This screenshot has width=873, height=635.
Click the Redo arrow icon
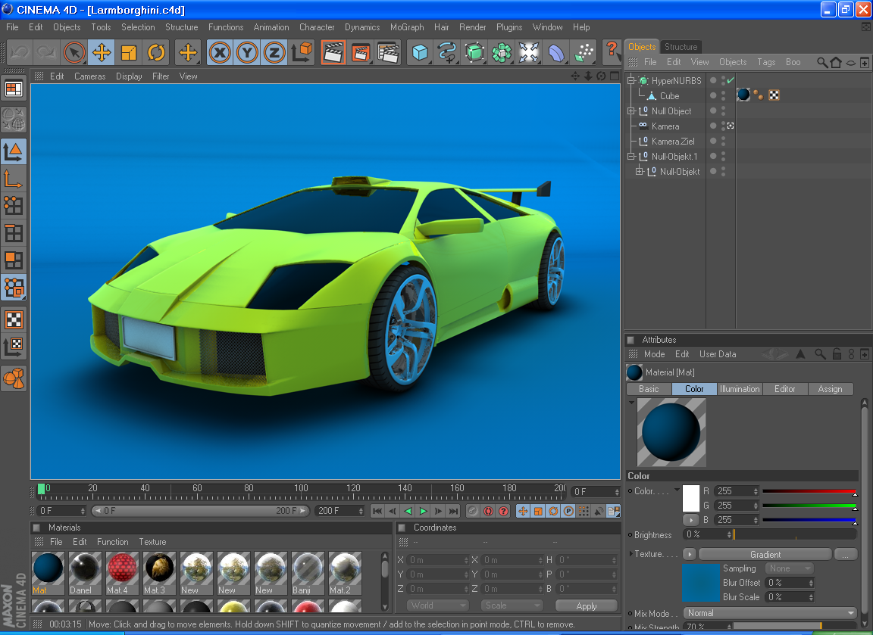[x=46, y=52]
